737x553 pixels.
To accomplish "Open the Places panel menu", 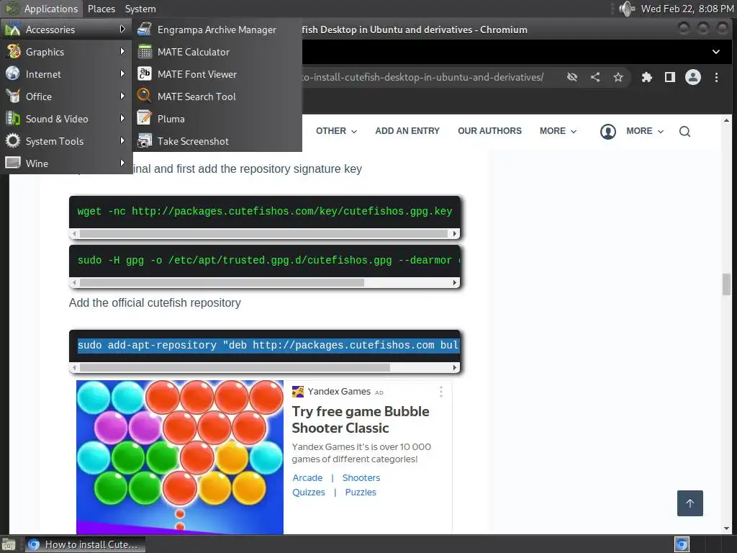I will [101, 9].
